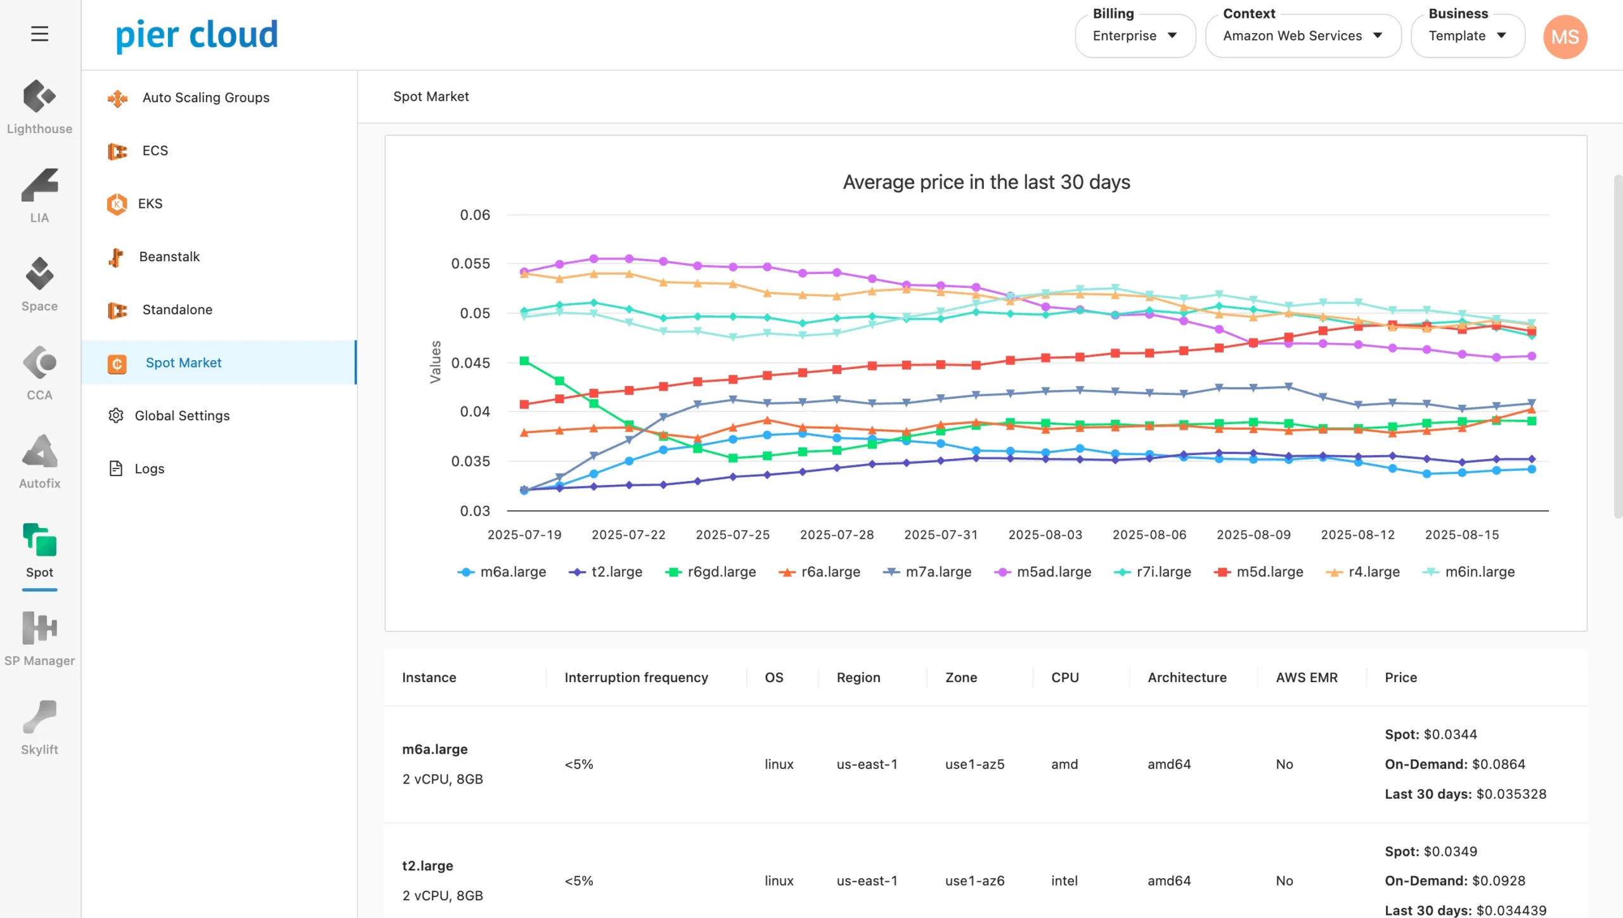Open the Global Settings link
The image size is (1623, 918).
(x=182, y=416)
